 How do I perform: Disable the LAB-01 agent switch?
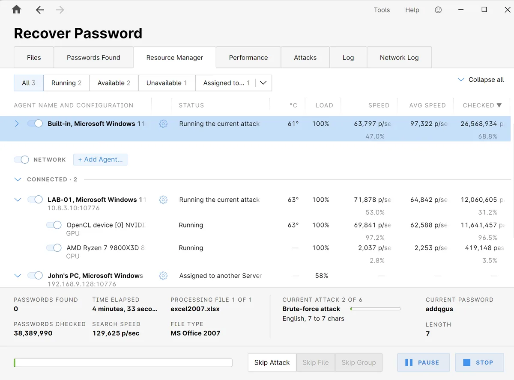pos(35,200)
